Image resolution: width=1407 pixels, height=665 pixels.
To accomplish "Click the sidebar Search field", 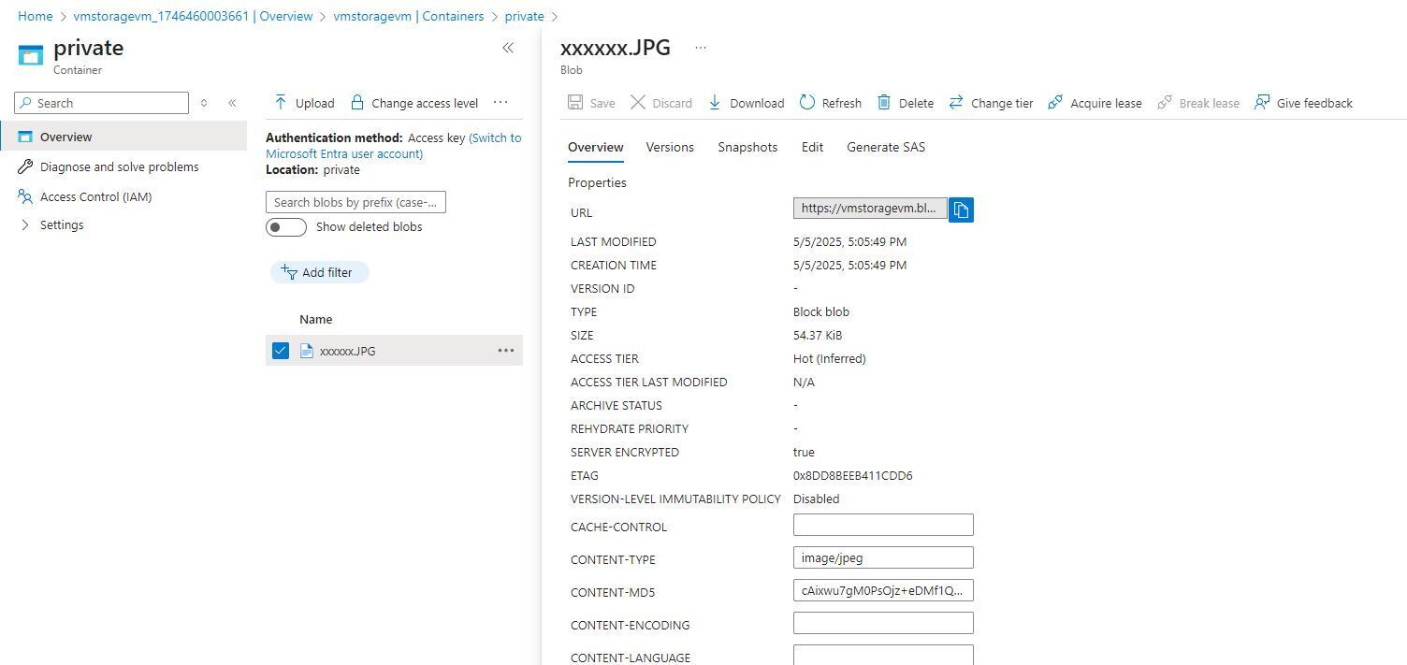I will point(101,103).
